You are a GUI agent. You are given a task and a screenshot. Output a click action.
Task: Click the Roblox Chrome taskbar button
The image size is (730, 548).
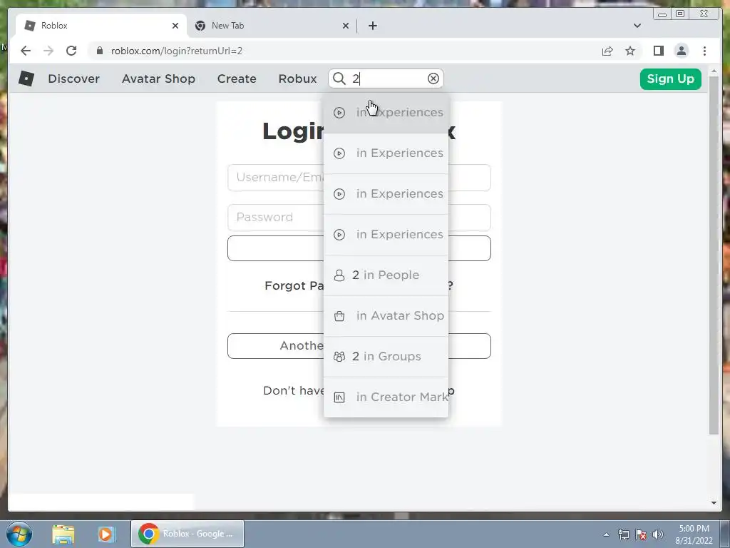pos(187,534)
